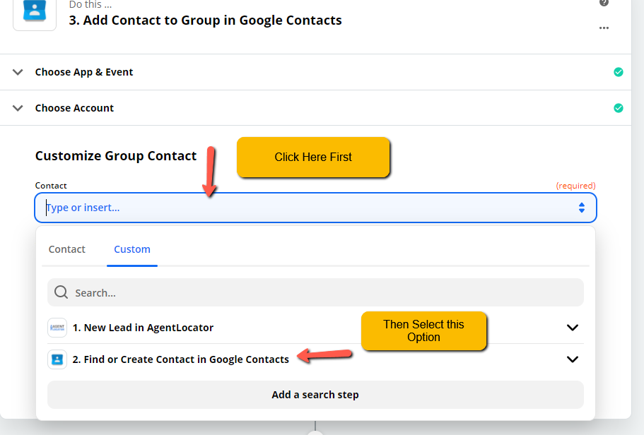Click the Contact Type or insert field
This screenshot has width=644, height=435.
(315, 208)
